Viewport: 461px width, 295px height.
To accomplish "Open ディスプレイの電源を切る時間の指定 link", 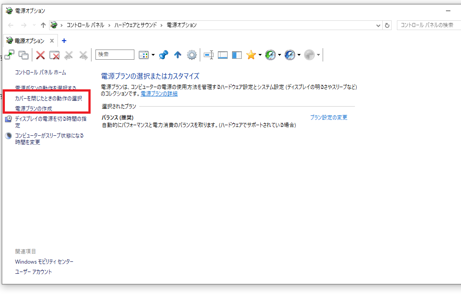I will point(50,122).
